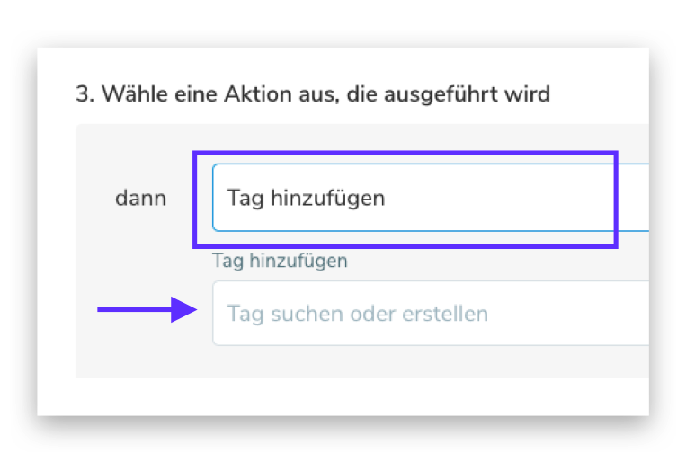Click small 'Tag hinzufügen' label above search field

coord(280,262)
